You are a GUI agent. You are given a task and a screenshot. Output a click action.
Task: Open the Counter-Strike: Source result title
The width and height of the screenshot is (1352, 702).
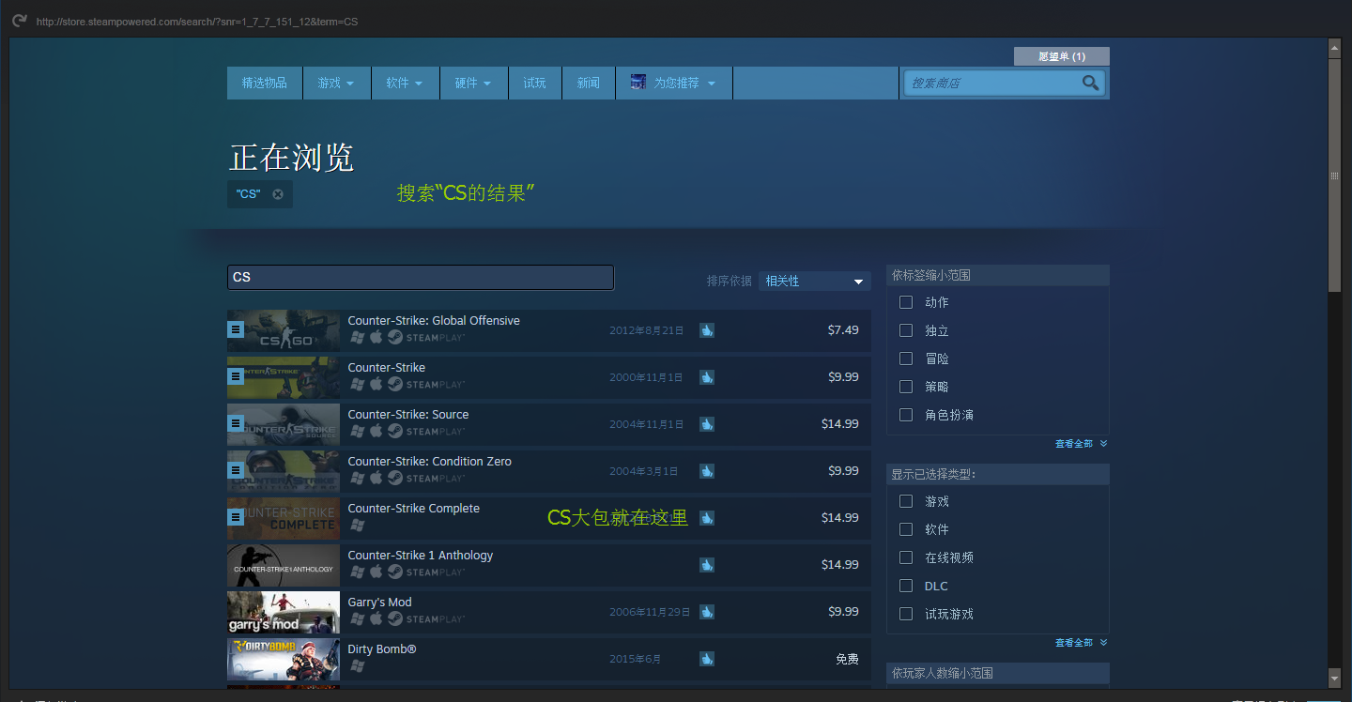pos(408,414)
